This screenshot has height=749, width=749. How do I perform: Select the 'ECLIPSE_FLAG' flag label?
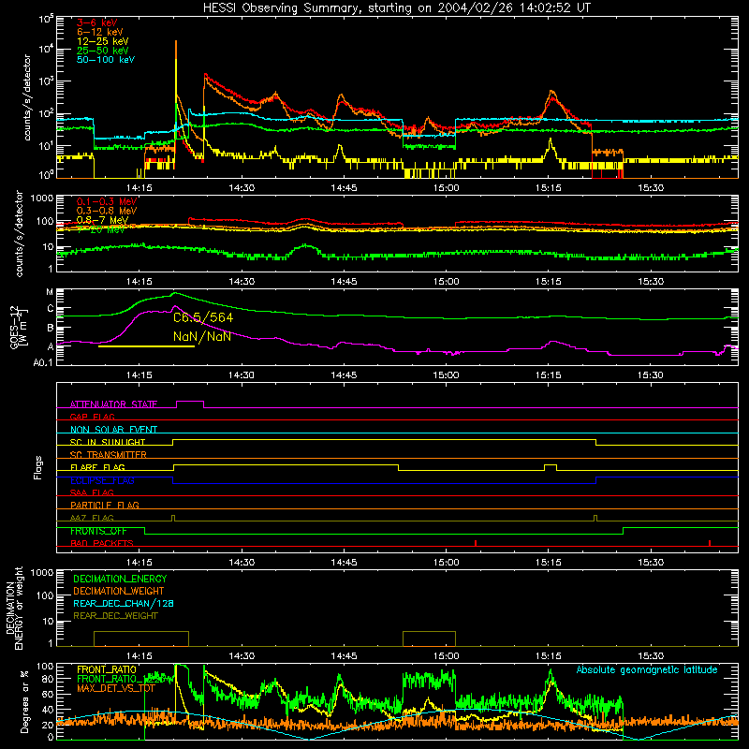102,480
